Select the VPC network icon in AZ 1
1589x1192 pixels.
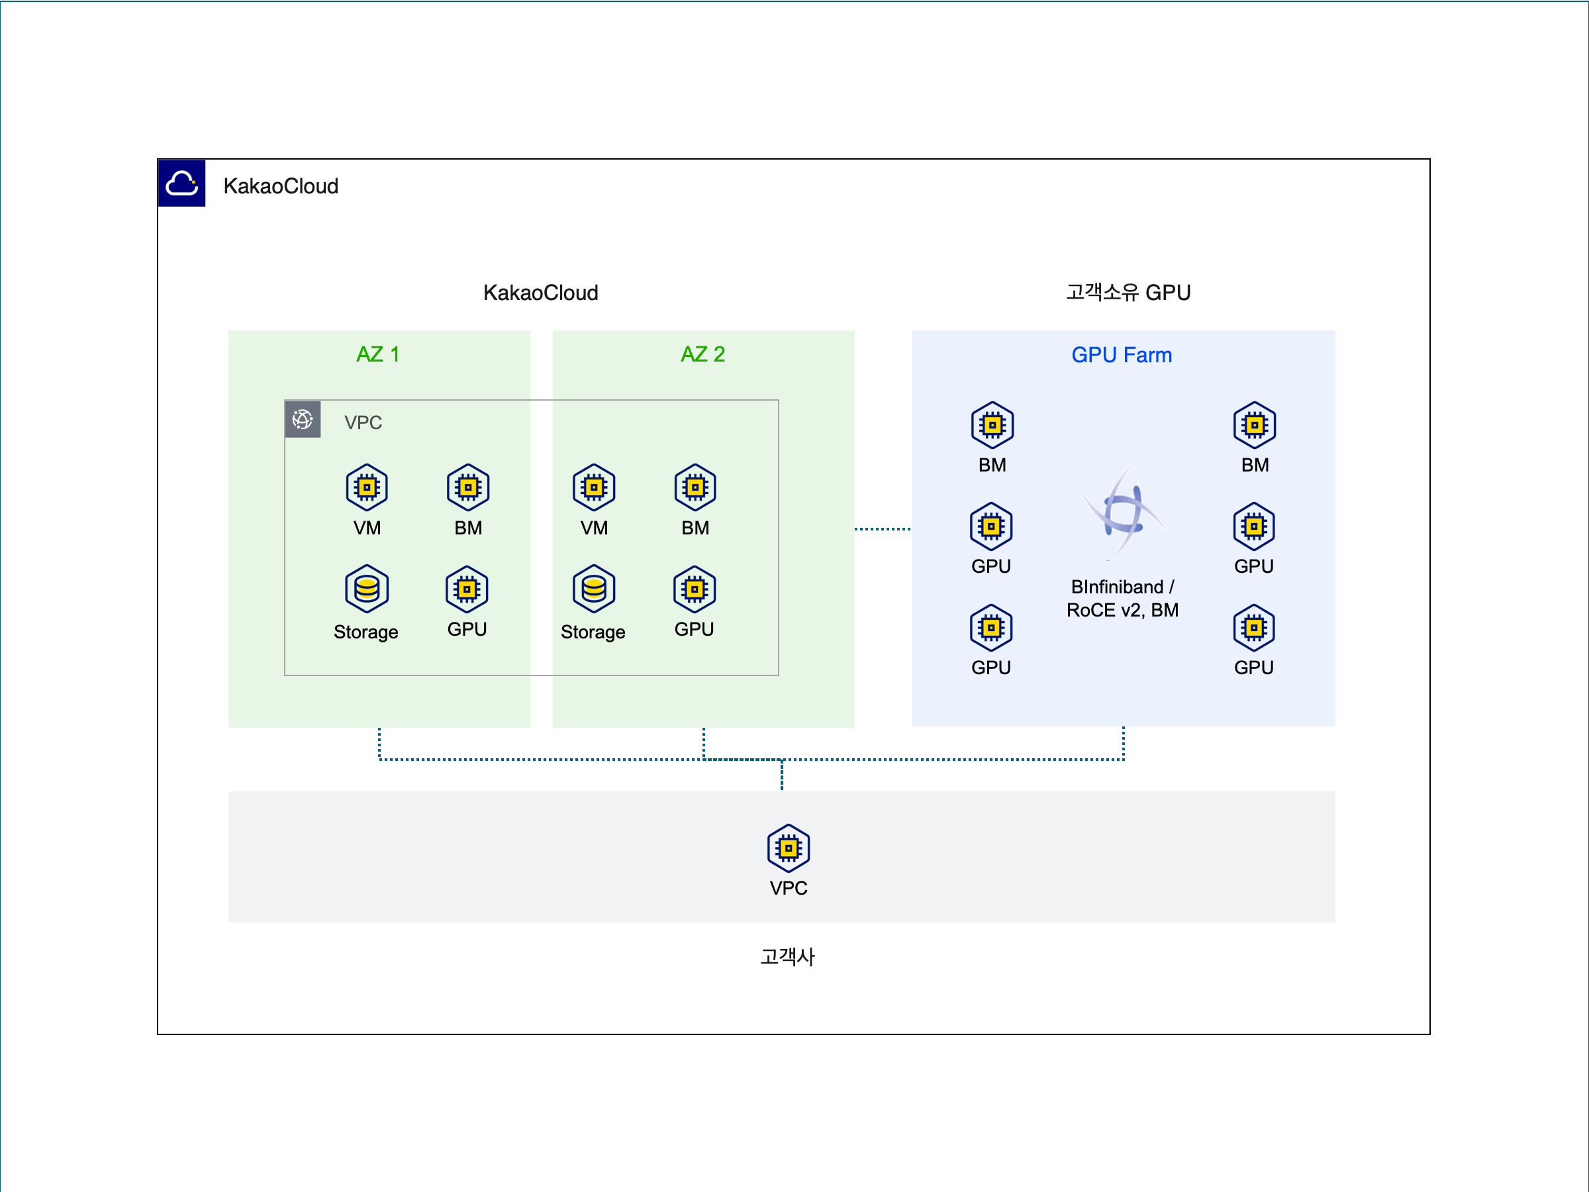[x=303, y=419]
